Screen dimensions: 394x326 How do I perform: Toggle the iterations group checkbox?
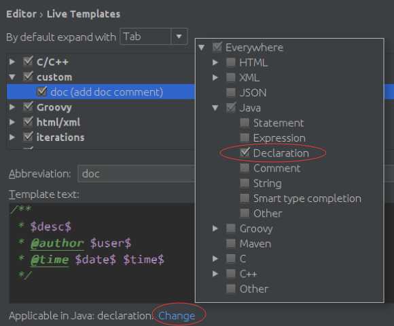(x=28, y=137)
